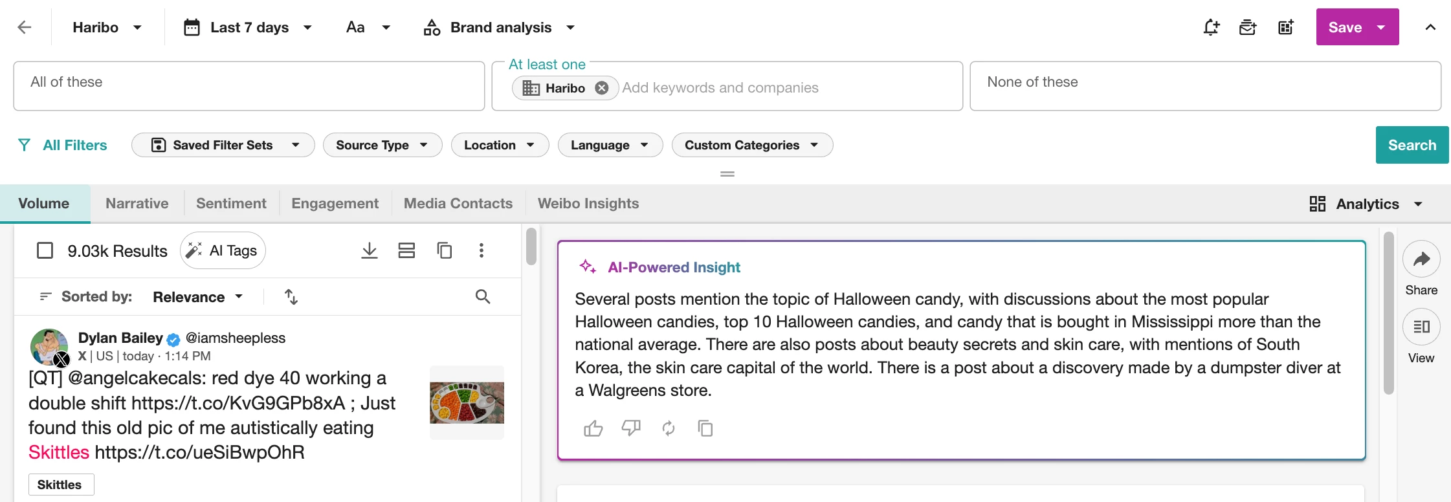1451x502 pixels.
Task: Click the Skittles tag chip
Action: pos(61,485)
